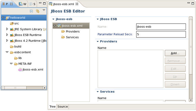Click the editor vertical scrollbar up arrow
Image resolution: width=196 pixels, height=111 pixels.
[191, 18]
